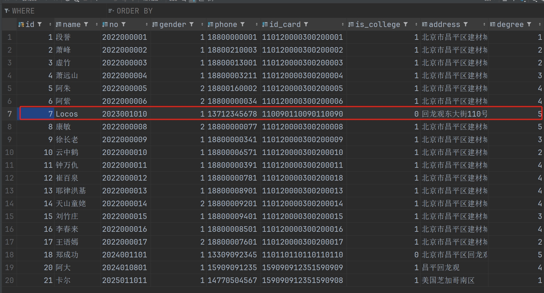Open the filter for the phone column
The image size is (544, 293).
(x=243, y=25)
